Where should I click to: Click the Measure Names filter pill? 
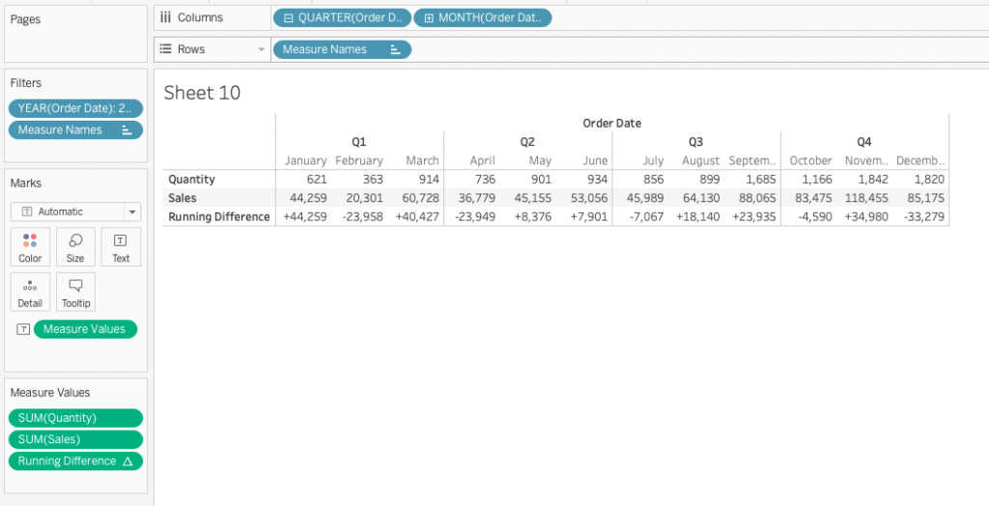[74, 130]
